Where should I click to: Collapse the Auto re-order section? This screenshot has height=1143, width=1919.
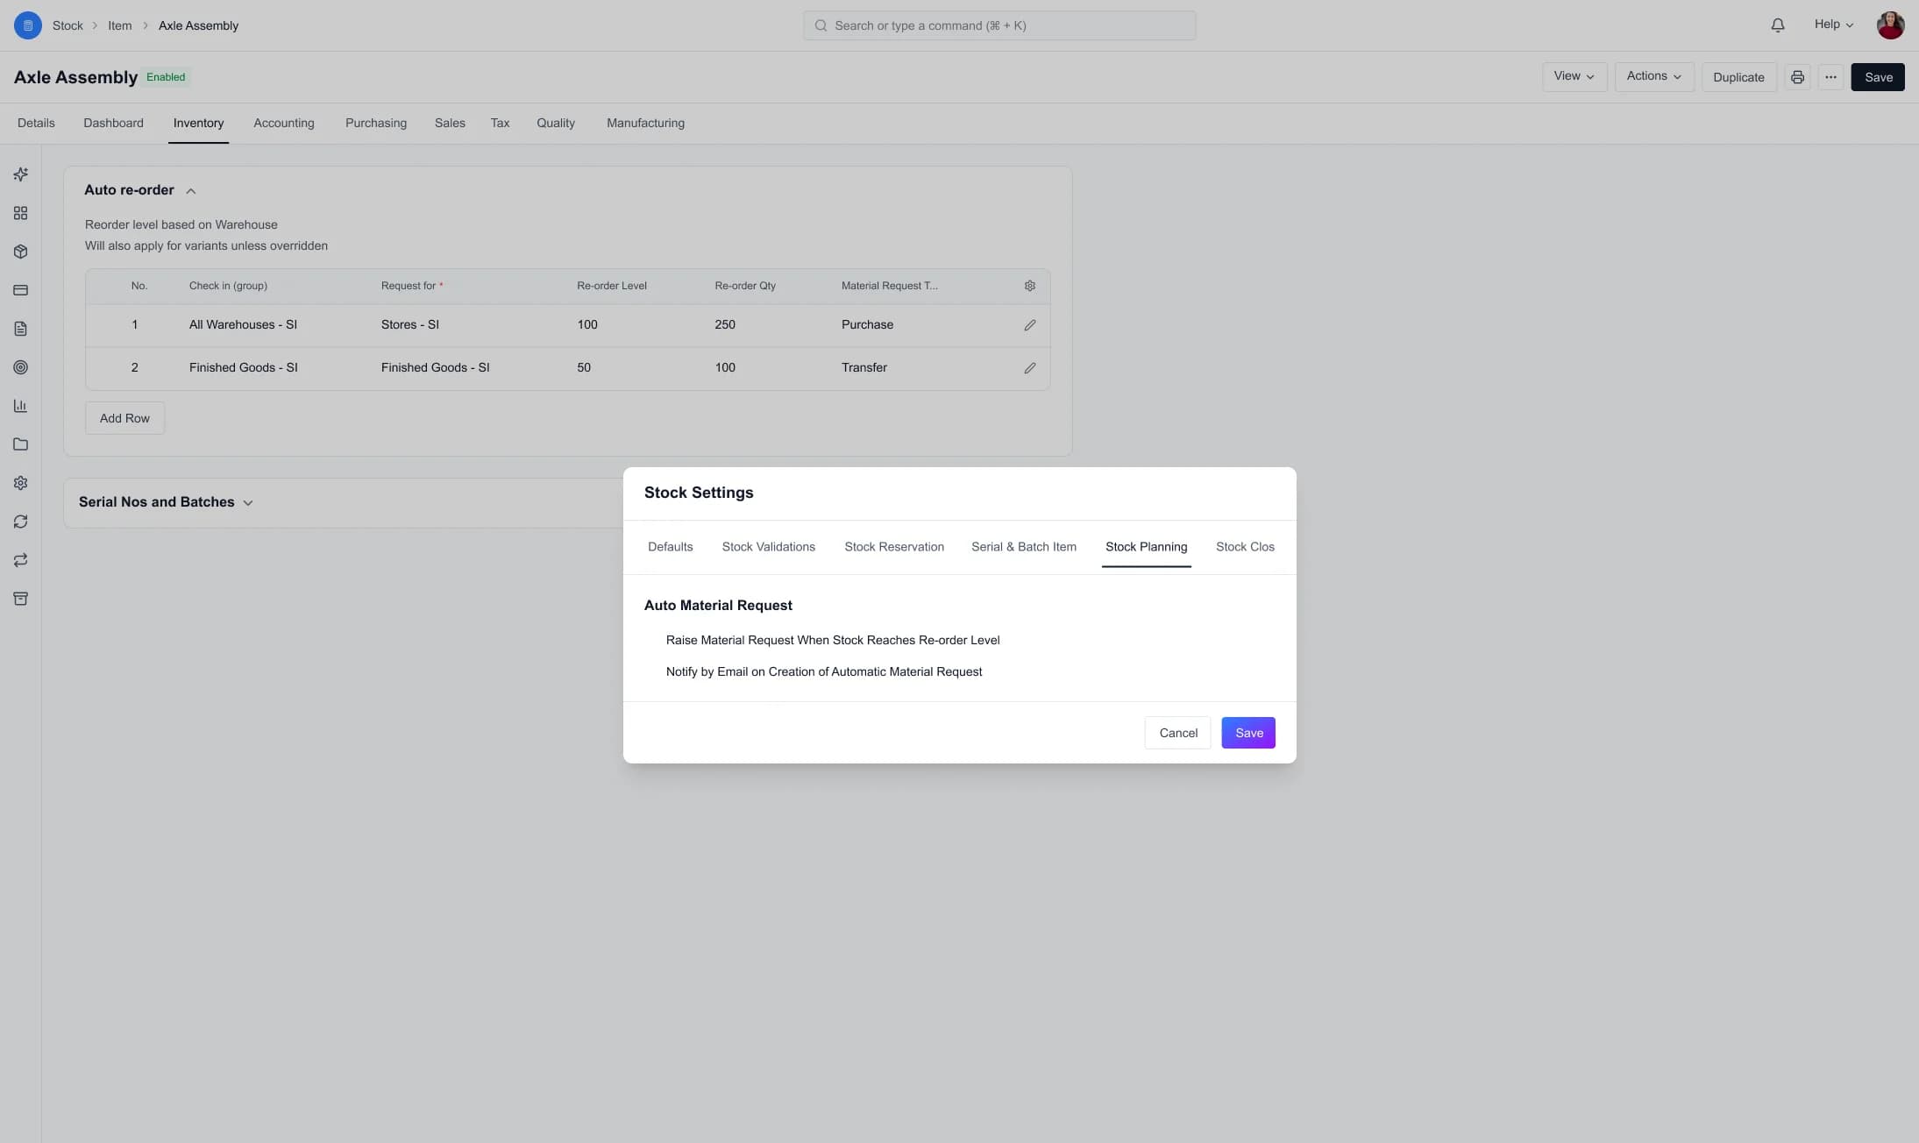[x=190, y=190]
